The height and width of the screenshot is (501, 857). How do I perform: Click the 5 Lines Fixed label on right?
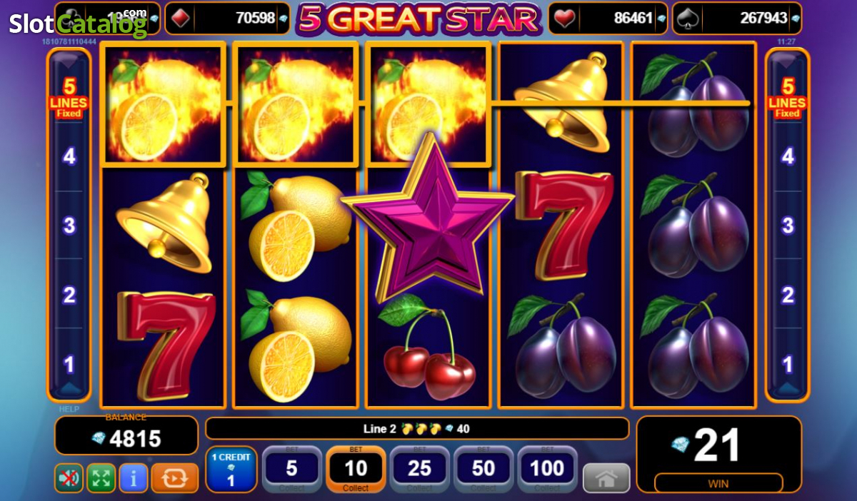(788, 98)
